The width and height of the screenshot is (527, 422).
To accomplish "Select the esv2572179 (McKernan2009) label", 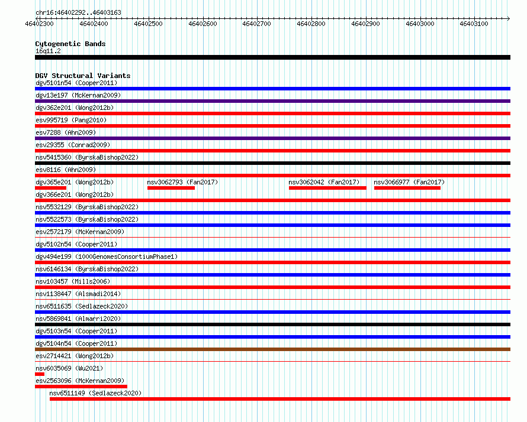I will tap(80, 232).
